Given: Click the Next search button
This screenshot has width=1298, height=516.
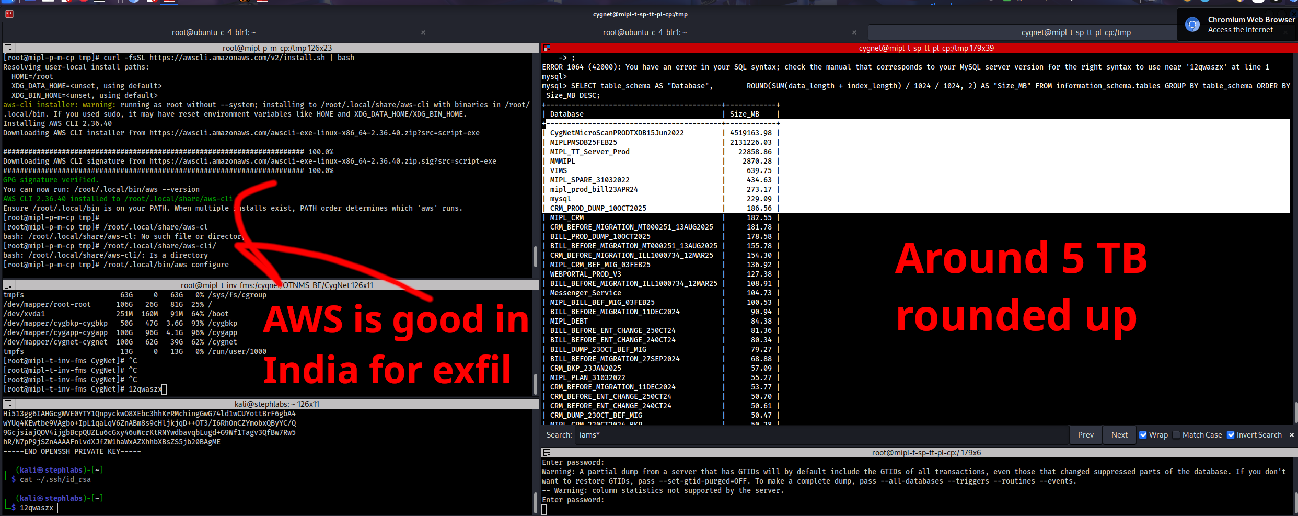Looking at the screenshot, I should 1119,435.
